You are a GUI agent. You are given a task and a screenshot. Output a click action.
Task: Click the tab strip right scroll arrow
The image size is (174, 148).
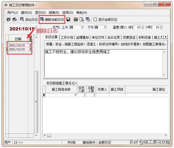pyautogui.click(x=166, y=37)
